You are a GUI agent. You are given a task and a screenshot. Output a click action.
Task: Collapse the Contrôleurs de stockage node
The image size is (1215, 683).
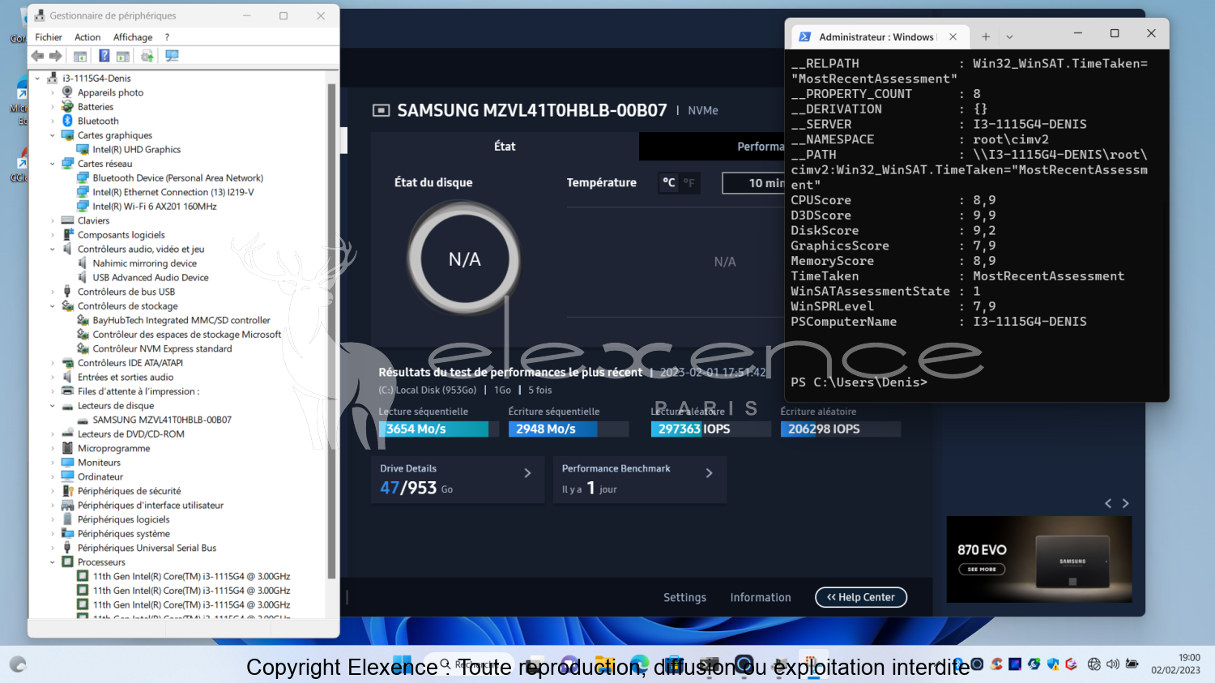coord(53,306)
